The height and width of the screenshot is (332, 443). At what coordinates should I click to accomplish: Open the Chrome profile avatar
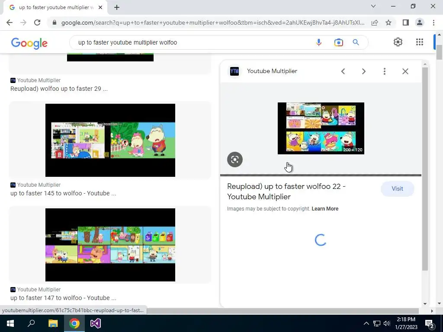click(420, 22)
